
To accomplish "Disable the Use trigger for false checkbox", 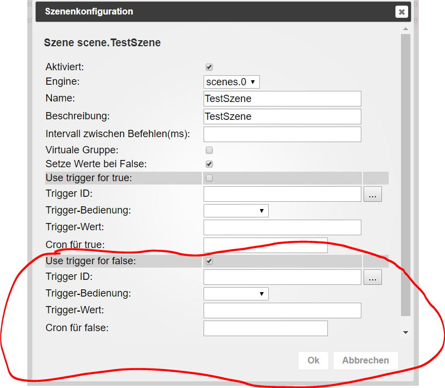I will [209, 261].
